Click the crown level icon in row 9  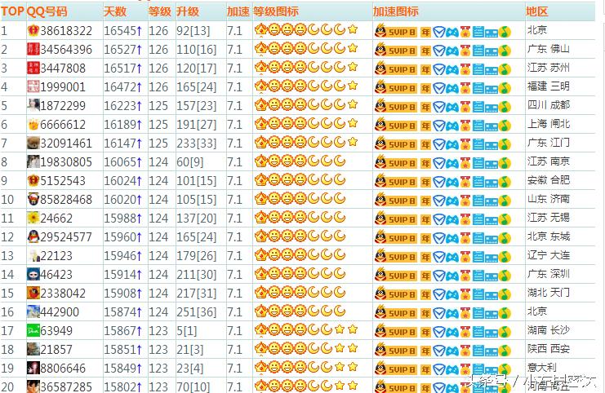coord(261,180)
